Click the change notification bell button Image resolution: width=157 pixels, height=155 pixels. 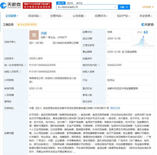[x=27, y=25]
